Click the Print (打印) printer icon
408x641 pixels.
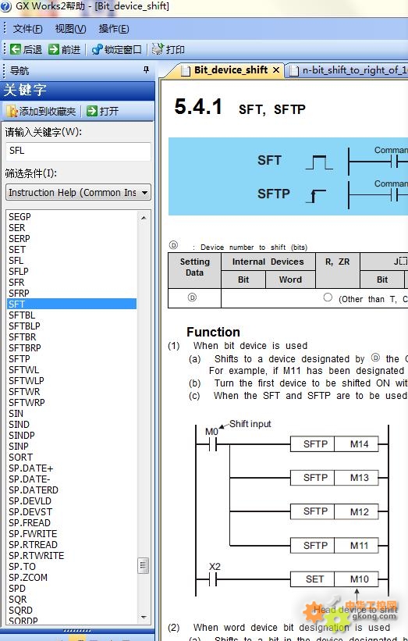pos(158,49)
